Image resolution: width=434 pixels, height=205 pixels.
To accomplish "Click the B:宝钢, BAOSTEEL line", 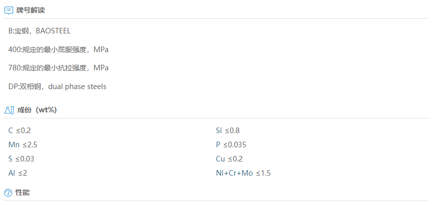I will point(40,31).
